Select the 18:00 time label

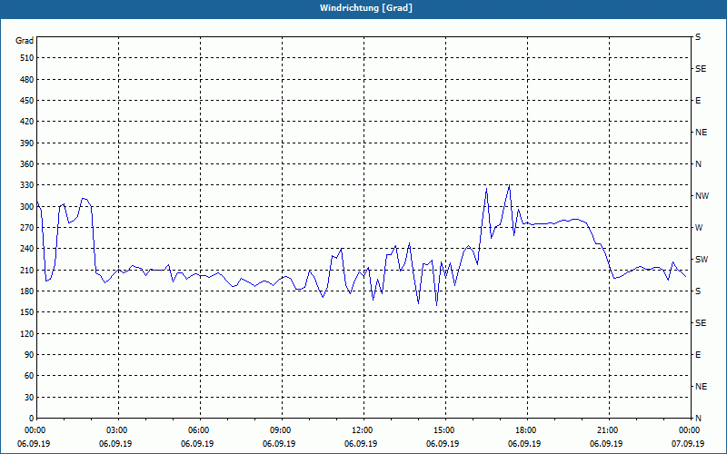(x=526, y=430)
